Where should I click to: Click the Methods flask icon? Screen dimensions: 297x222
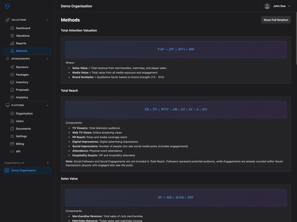point(12,51)
